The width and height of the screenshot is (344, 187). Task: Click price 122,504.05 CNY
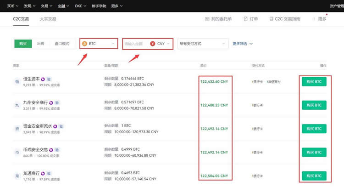click(214, 176)
